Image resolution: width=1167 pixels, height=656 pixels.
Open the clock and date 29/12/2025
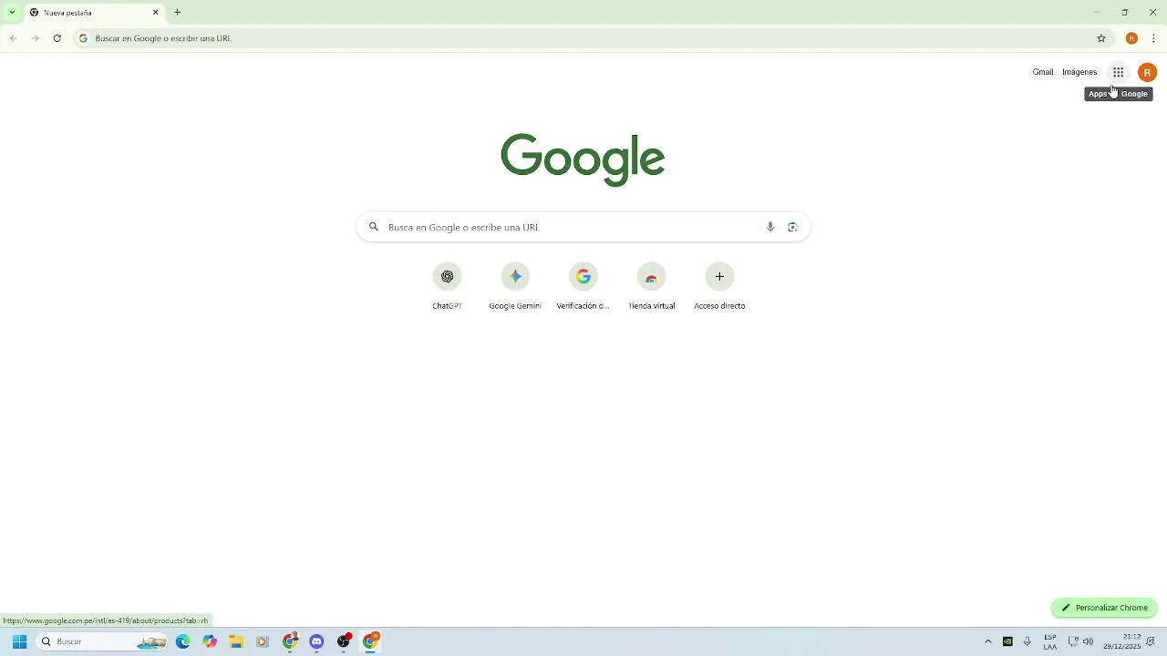tap(1121, 641)
